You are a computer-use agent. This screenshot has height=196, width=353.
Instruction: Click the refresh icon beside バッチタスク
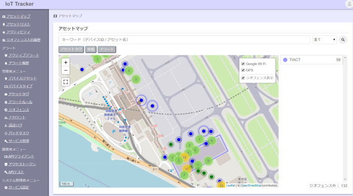[x=6, y=133]
